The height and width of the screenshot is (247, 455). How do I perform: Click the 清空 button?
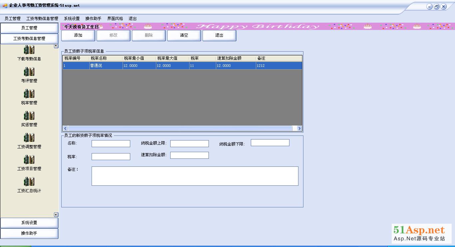tap(184, 35)
